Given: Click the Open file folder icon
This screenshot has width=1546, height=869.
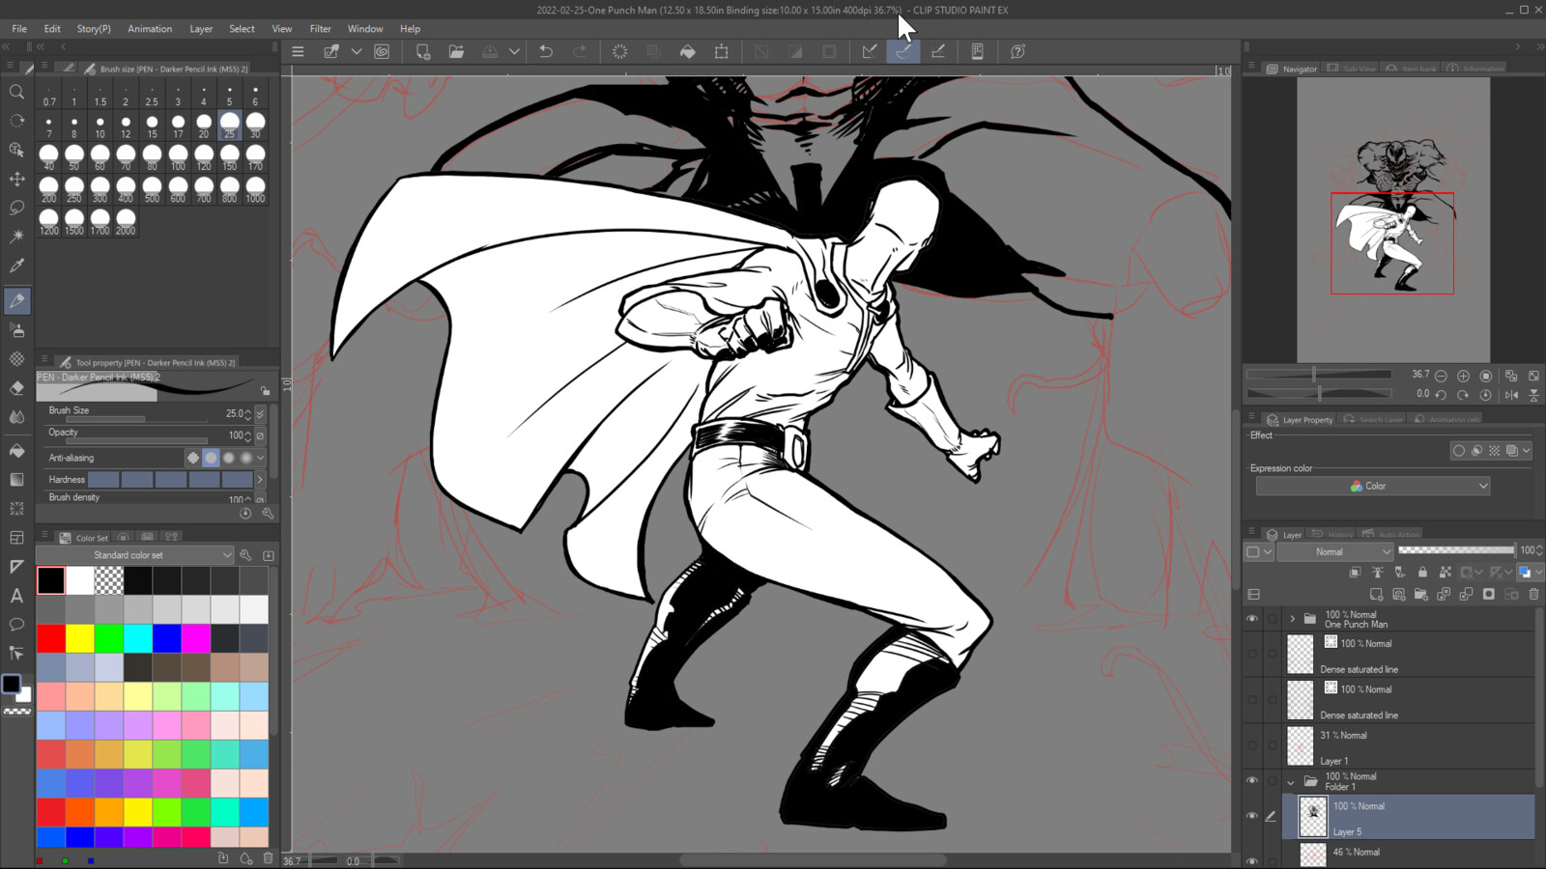Looking at the screenshot, I should point(456,51).
